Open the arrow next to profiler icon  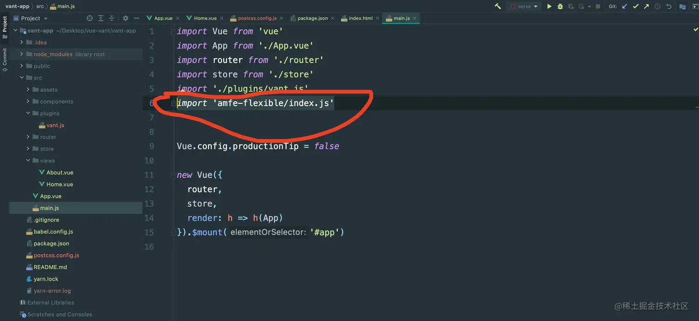[589, 7]
